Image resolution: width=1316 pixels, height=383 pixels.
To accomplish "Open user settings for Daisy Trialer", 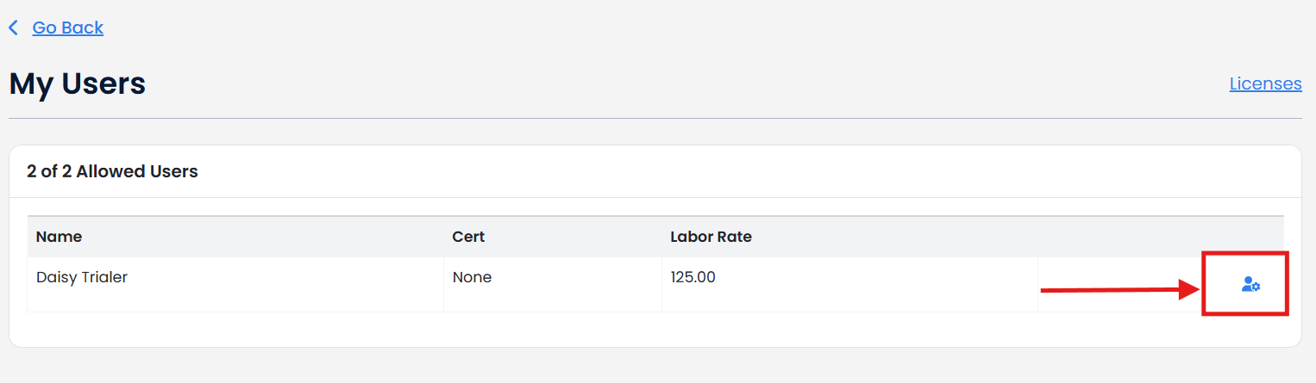I will (x=1250, y=284).
